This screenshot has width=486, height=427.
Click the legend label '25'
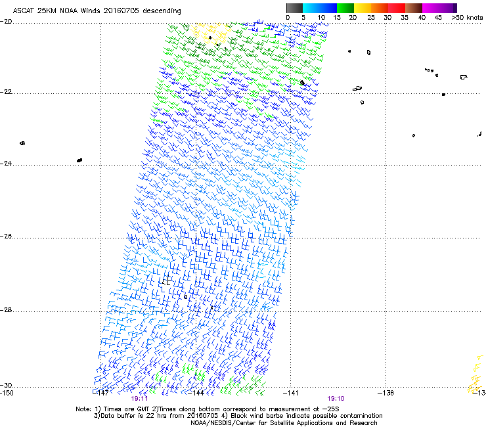pyautogui.click(x=371, y=18)
